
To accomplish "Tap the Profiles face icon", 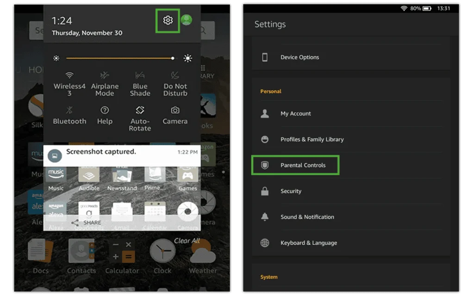I will pyautogui.click(x=265, y=139).
